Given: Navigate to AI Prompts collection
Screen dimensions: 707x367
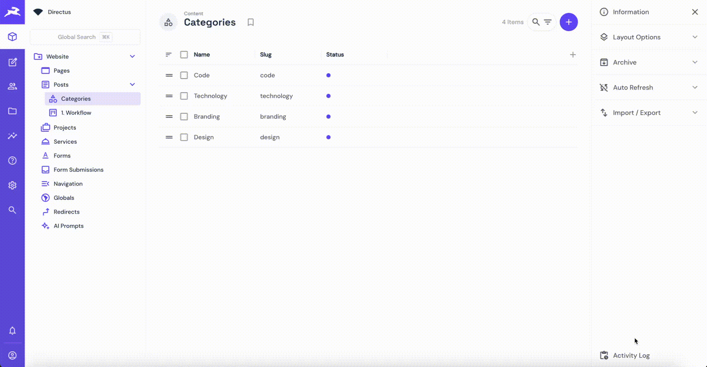Looking at the screenshot, I should (68, 226).
